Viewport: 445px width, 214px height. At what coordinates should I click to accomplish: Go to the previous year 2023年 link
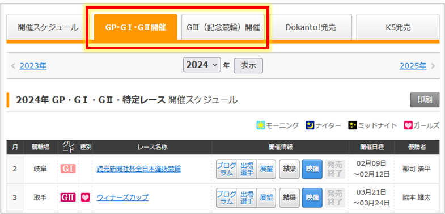tap(33, 66)
